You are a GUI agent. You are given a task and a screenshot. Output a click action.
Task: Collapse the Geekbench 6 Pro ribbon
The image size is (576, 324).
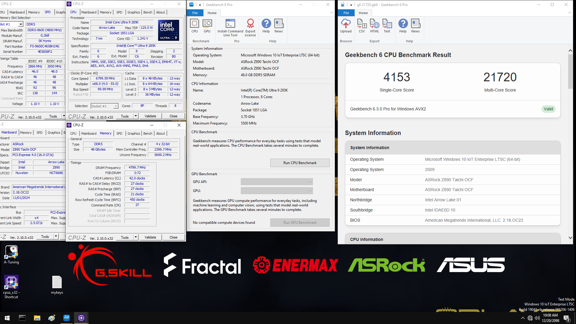point(331,13)
